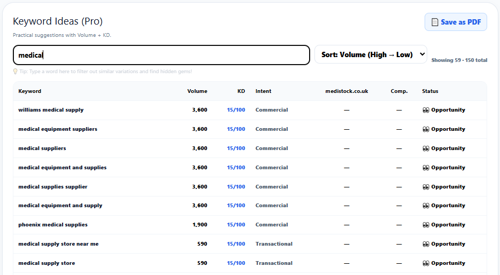Click eyes icon in williams medical supply row
500x275 pixels.
[x=426, y=110]
